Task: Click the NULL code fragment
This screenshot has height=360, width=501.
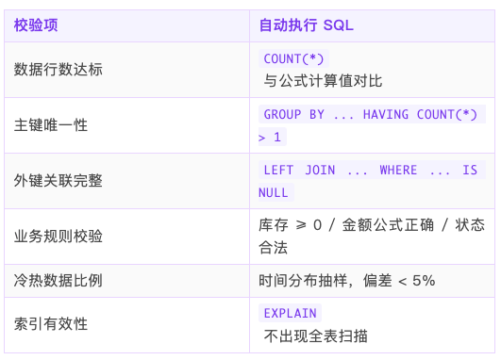Action: (276, 192)
